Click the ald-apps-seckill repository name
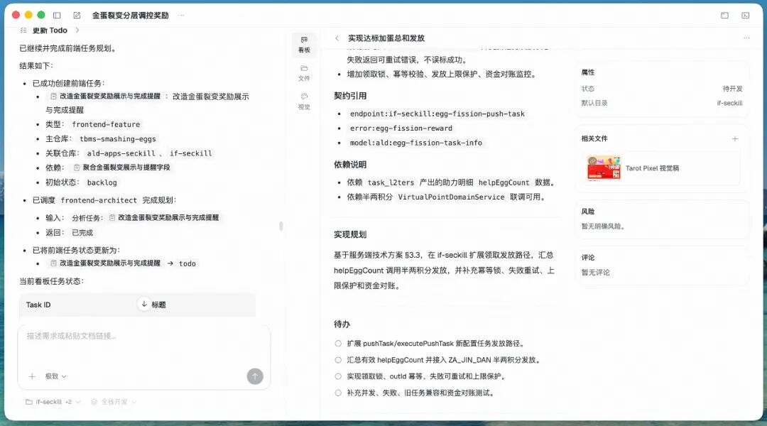Screen dimensions: 767x426 click(121, 153)
